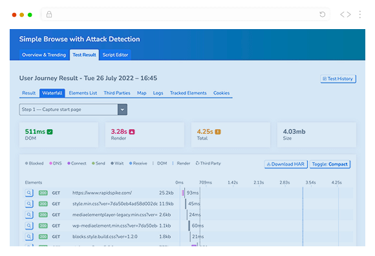The height and width of the screenshot is (256, 375).
Task: Click the 93ms timing bar for rapidspike.com
Action: click(184, 193)
